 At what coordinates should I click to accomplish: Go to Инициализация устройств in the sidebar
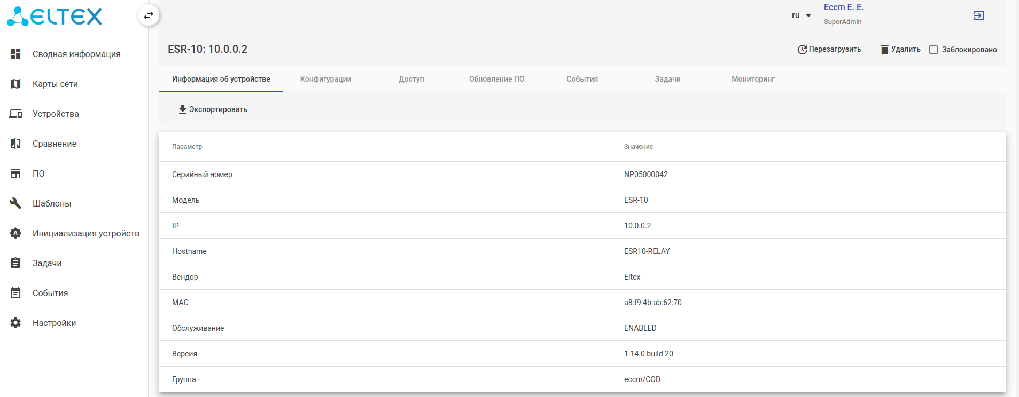pos(86,233)
